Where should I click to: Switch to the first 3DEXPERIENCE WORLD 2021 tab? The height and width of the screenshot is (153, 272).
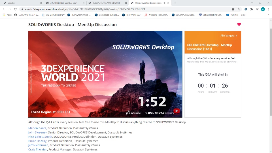(x=65, y=3)
